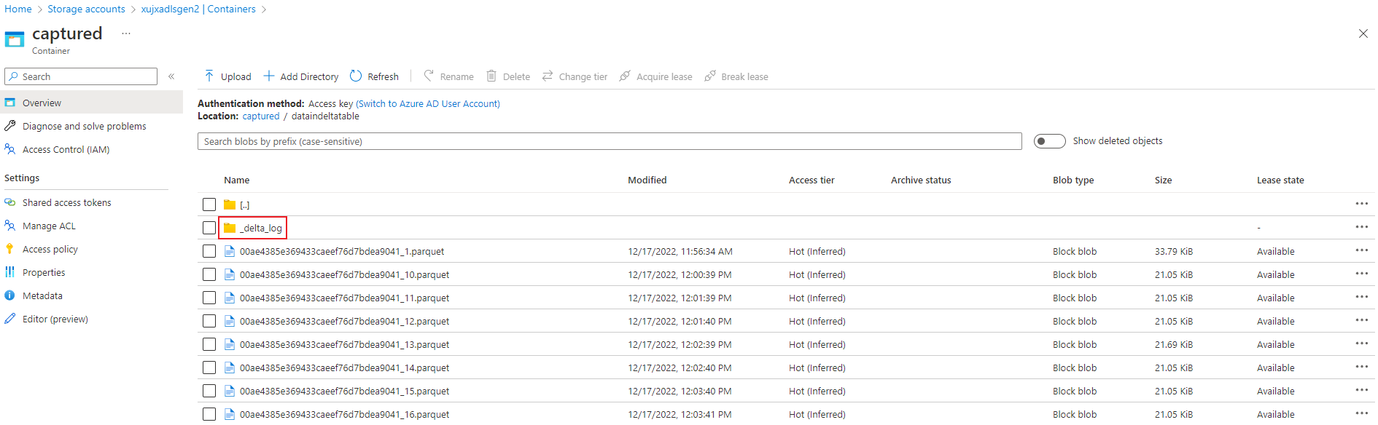1378x425 pixels.
Task: Click the Acquire lease icon
Action: point(625,76)
